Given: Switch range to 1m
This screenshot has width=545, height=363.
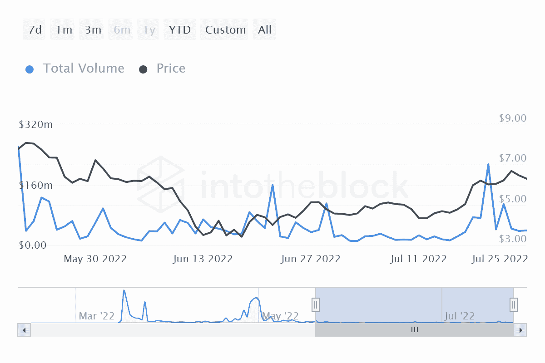Looking at the screenshot, I should [x=64, y=30].
